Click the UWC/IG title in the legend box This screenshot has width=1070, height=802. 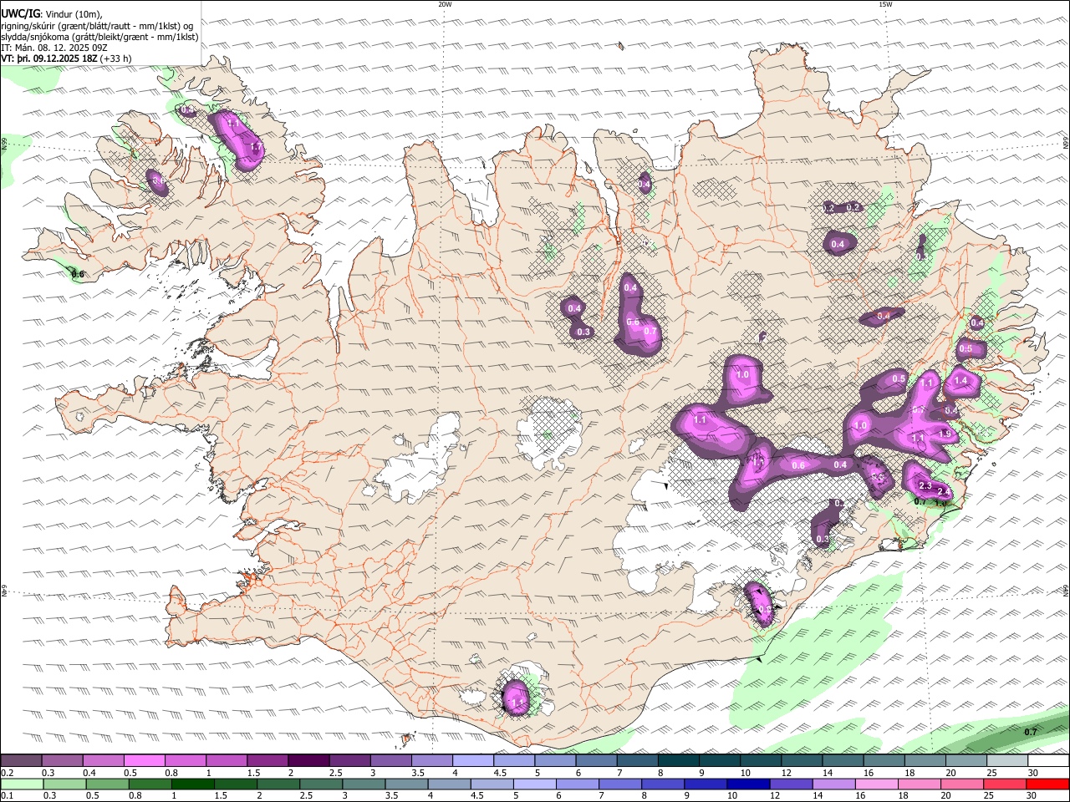(x=20, y=13)
